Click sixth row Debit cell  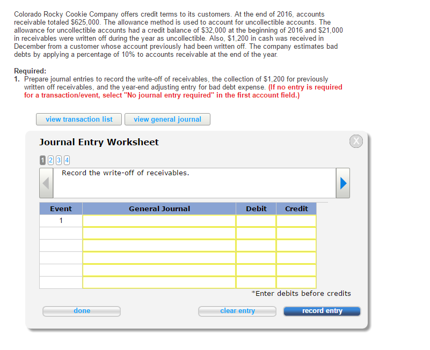point(256,282)
